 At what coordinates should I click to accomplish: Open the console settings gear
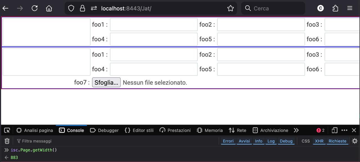tap(355, 141)
